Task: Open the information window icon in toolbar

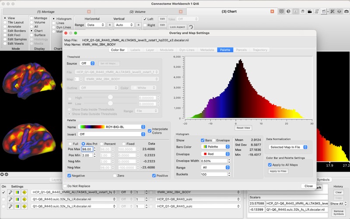Action: (x=296, y=11)
